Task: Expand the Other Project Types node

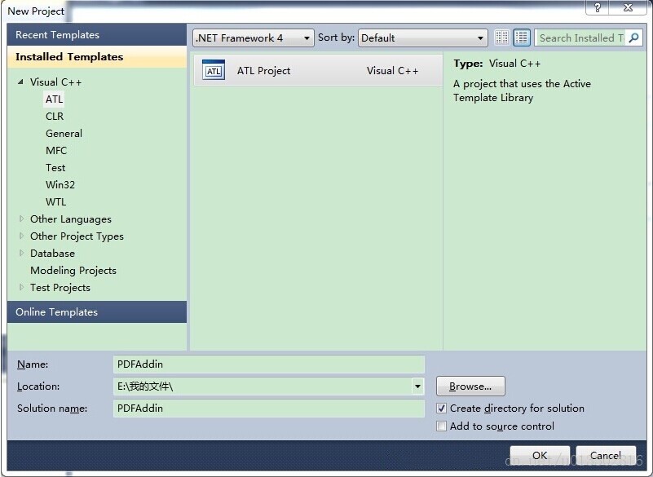Action: tap(21, 236)
